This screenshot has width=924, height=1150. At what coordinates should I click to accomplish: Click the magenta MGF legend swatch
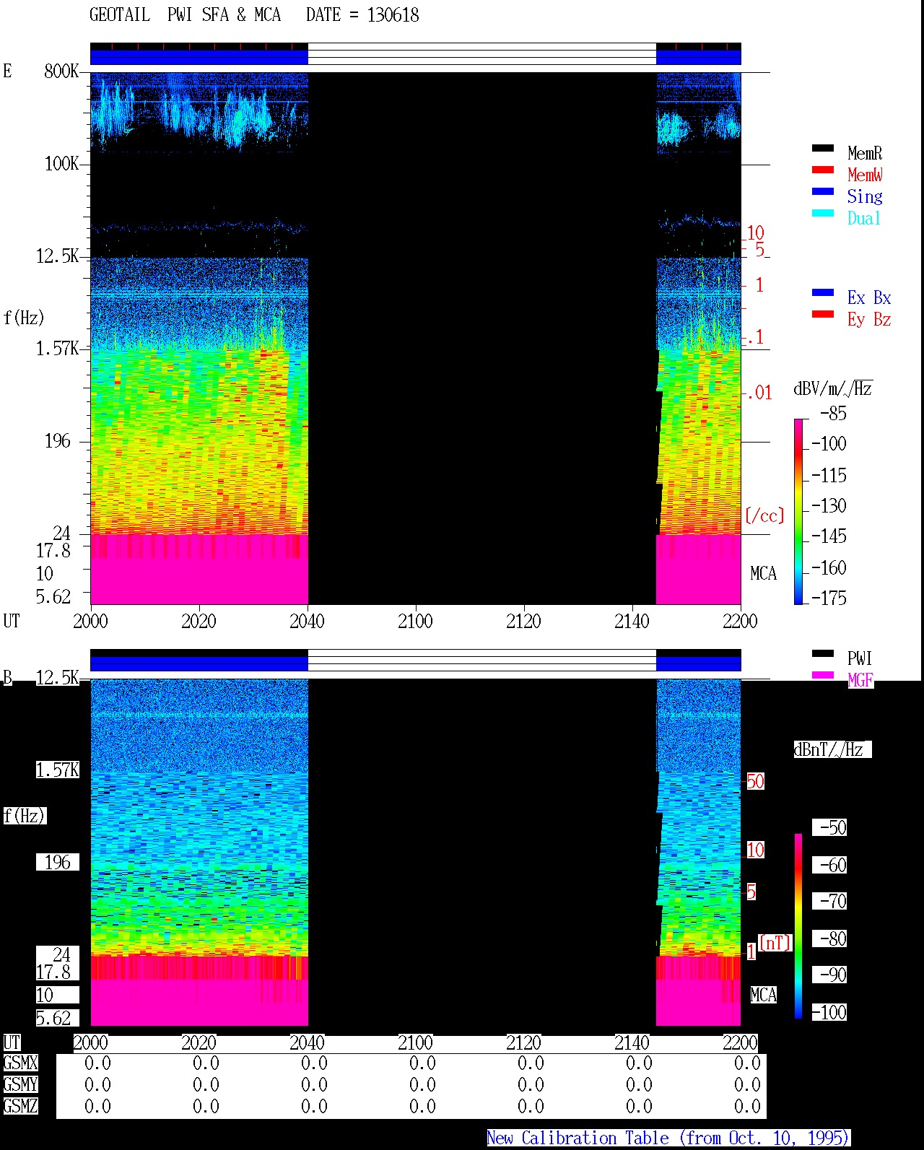[x=822, y=676]
